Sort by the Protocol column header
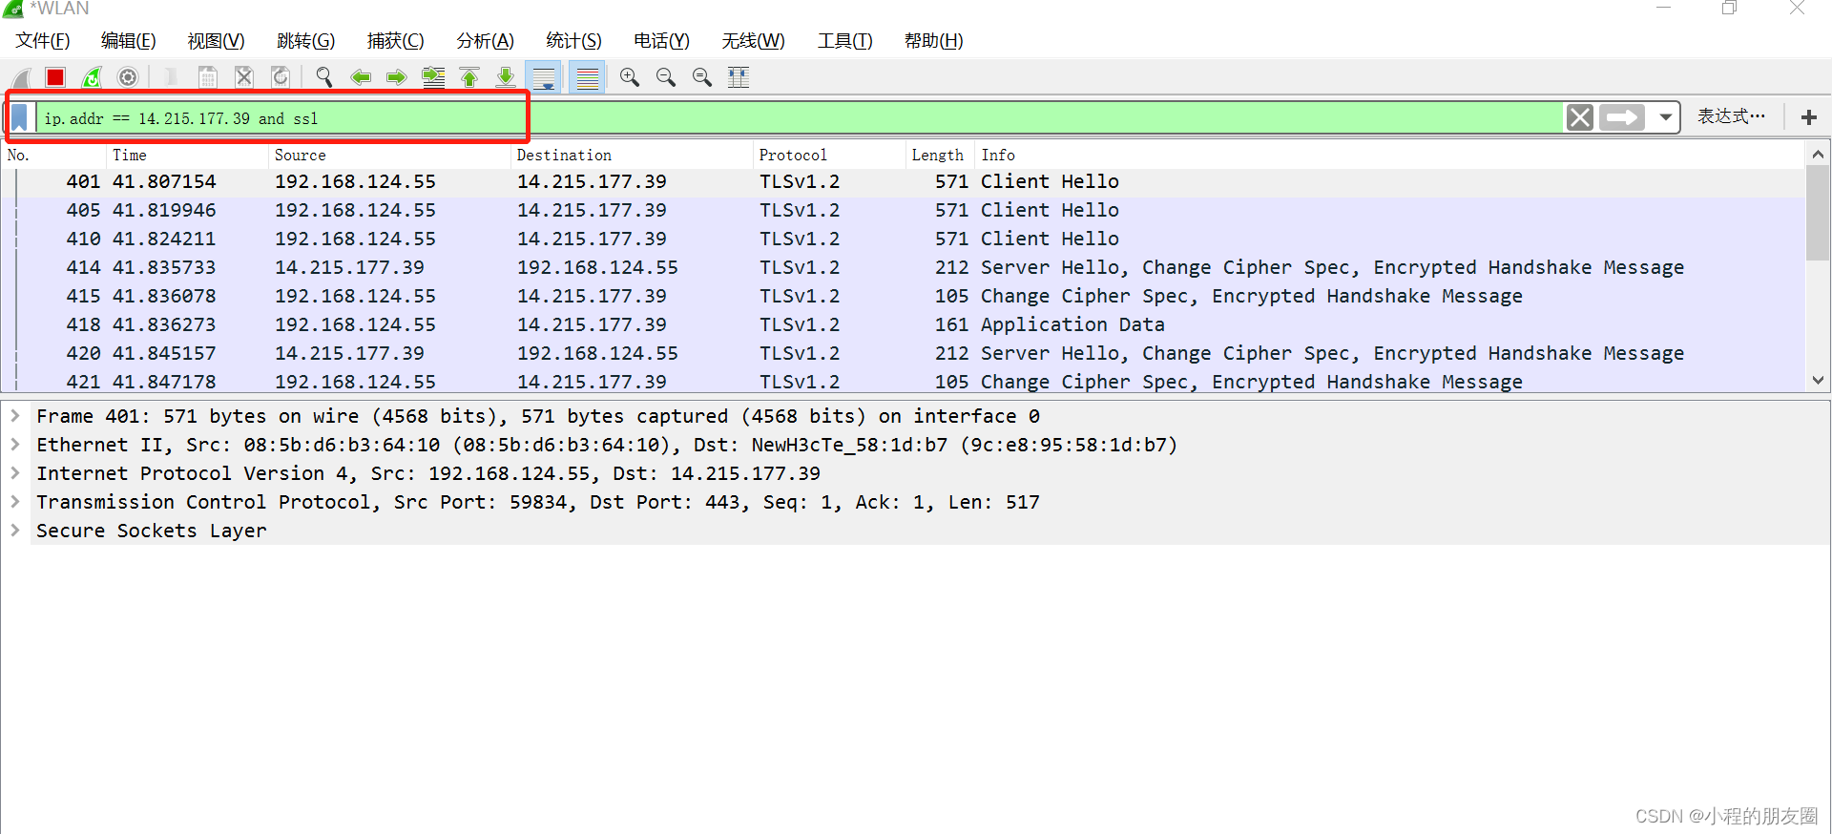 point(828,155)
